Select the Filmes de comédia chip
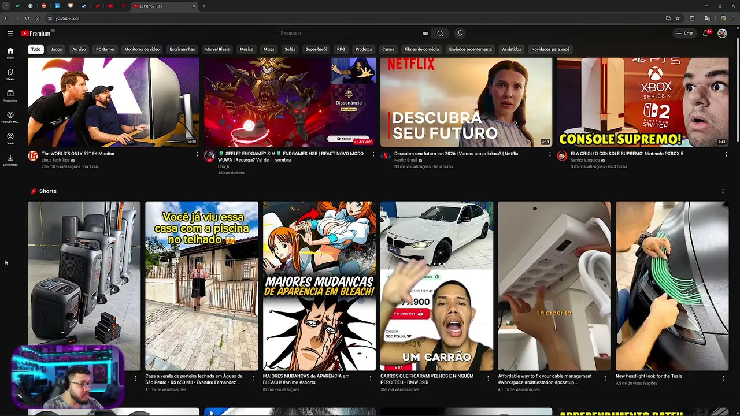The image size is (740, 416). (421, 49)
